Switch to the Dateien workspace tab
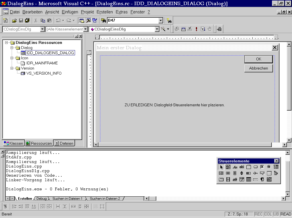This screenshot has height=218, width=292. click(x=64, y=143)
